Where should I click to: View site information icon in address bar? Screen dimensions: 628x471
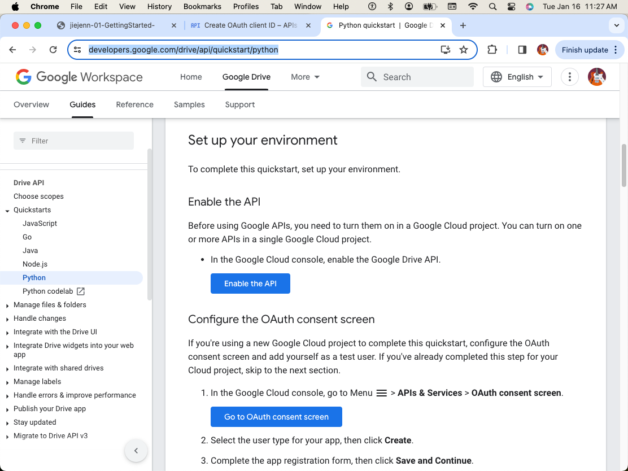[x=78, y=50]
